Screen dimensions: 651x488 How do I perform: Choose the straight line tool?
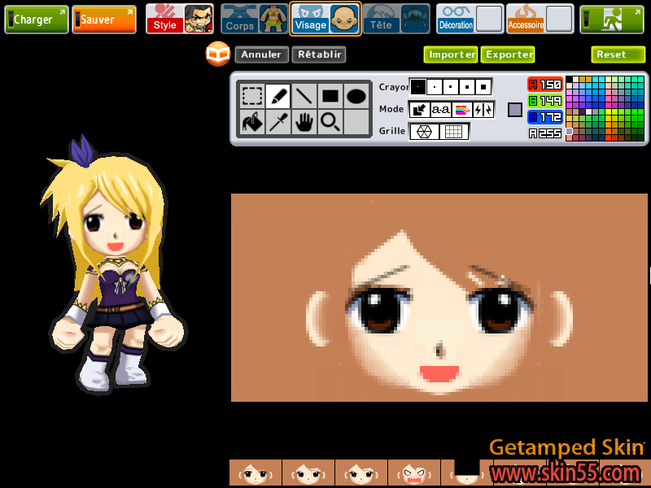[304, 96]
